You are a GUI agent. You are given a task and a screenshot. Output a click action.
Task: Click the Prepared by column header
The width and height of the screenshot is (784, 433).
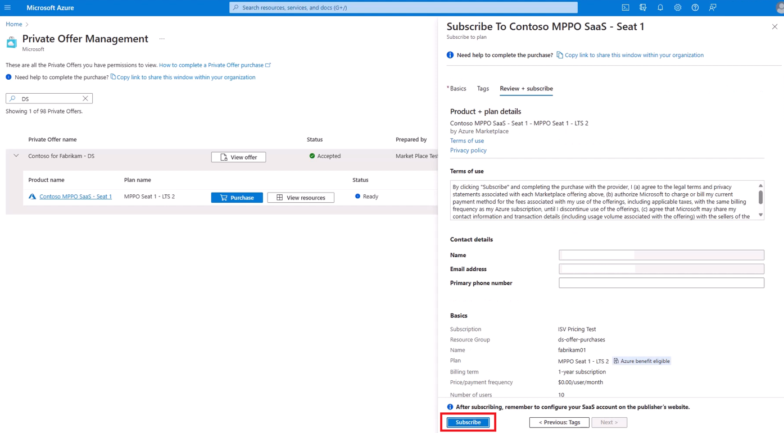pos(411,139)
